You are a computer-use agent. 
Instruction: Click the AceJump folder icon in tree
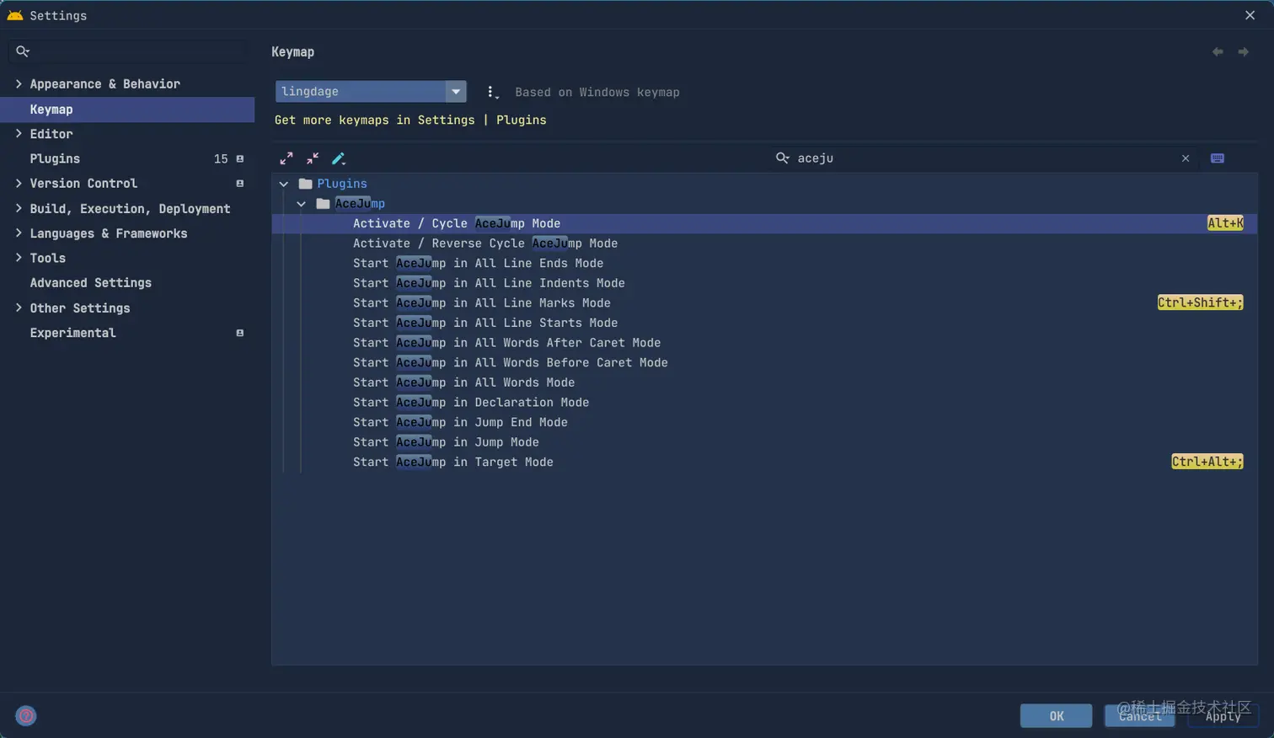[x=323, y=204]
